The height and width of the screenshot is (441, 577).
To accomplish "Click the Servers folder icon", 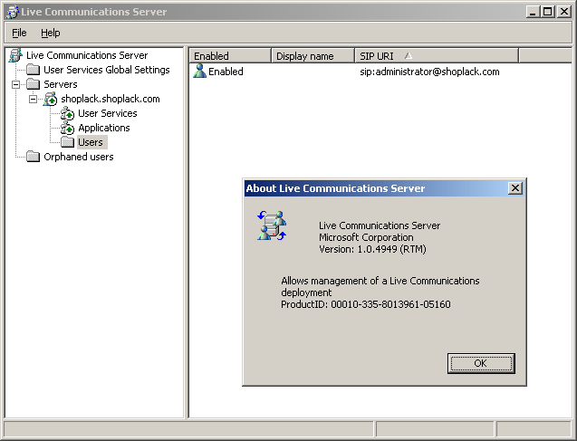I will pos(34,84).
